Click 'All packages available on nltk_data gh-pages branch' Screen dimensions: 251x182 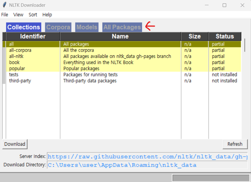[117, 56]
